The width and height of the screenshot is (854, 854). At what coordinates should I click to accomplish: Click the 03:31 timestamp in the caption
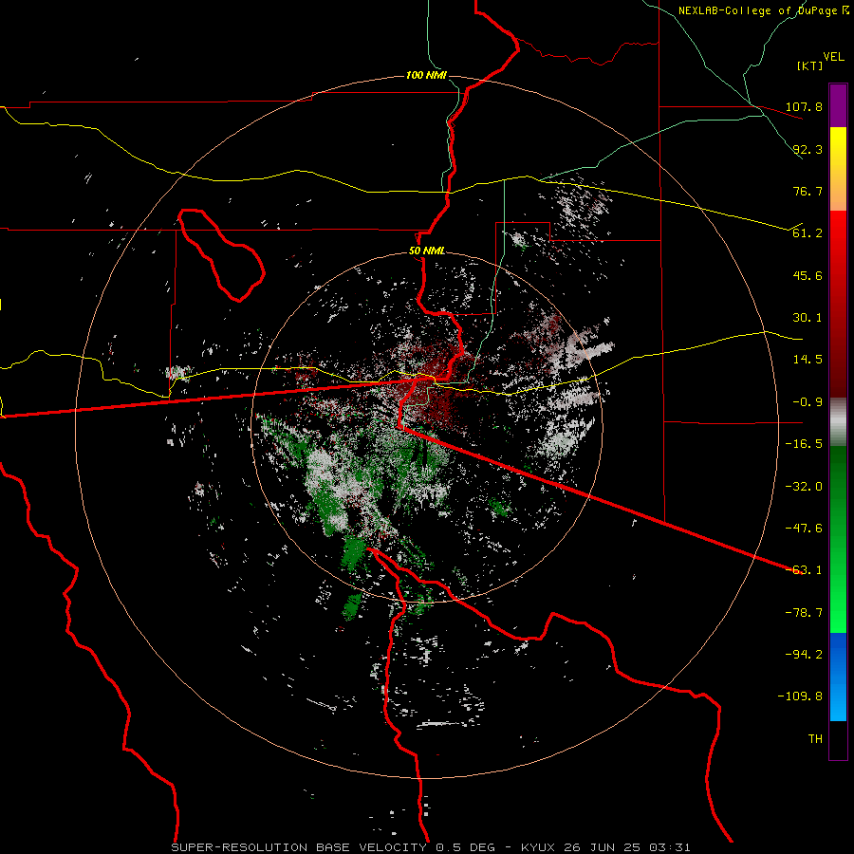pyautogui.click(x=670, y=847)
